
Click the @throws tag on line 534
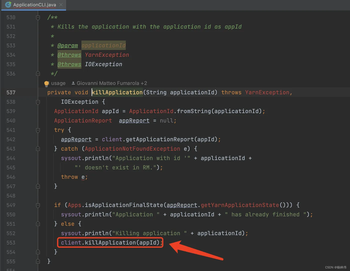pyautogui.click(x=69, y=55)
